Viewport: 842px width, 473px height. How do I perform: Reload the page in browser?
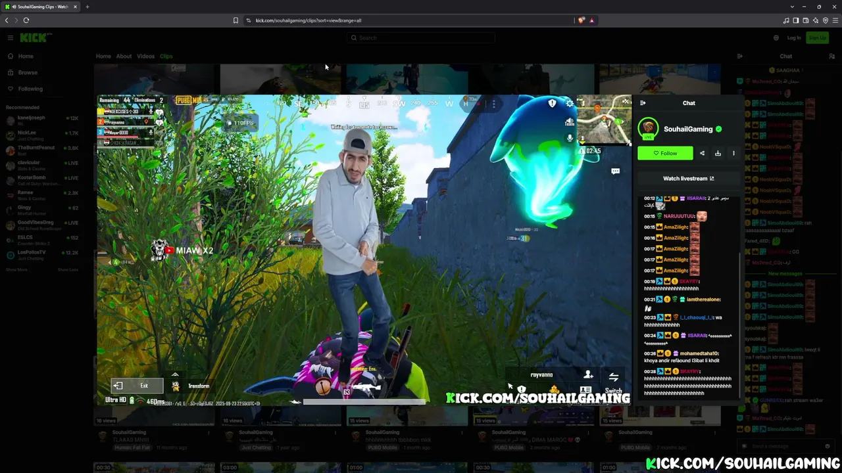pos(26,20)
